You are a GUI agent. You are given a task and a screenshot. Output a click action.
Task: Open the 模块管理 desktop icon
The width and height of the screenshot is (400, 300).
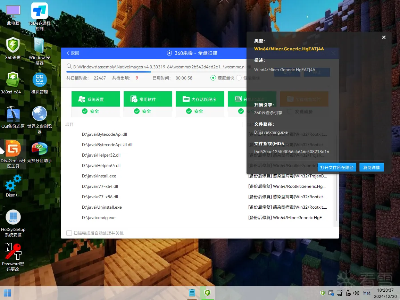[x=40, y=83]
